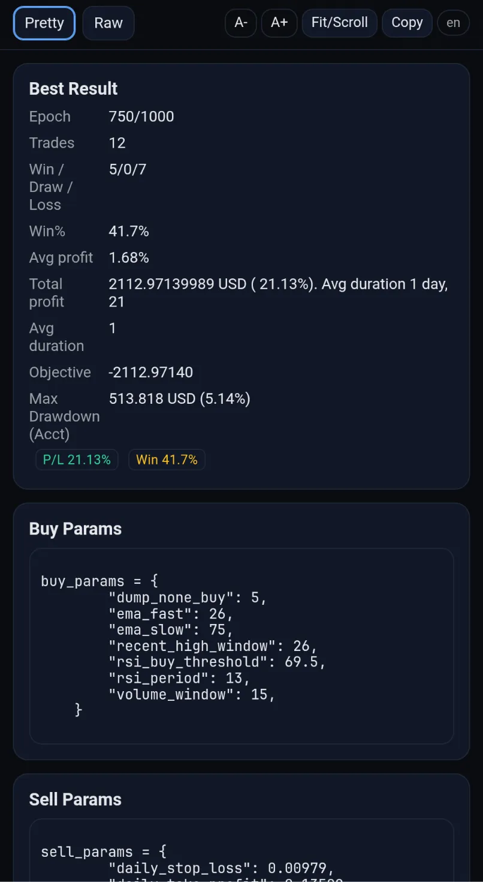Image resolution: width=483 pixels, height=882 pixels.
Task: Increase font size with A+ button
Action: pos(279,23)
